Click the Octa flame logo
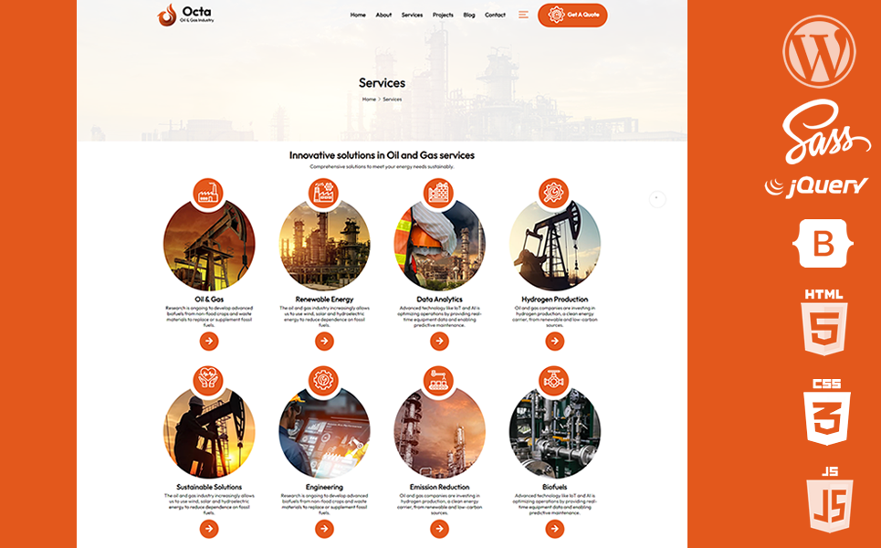881x548 pixels. tap(167, 15)
